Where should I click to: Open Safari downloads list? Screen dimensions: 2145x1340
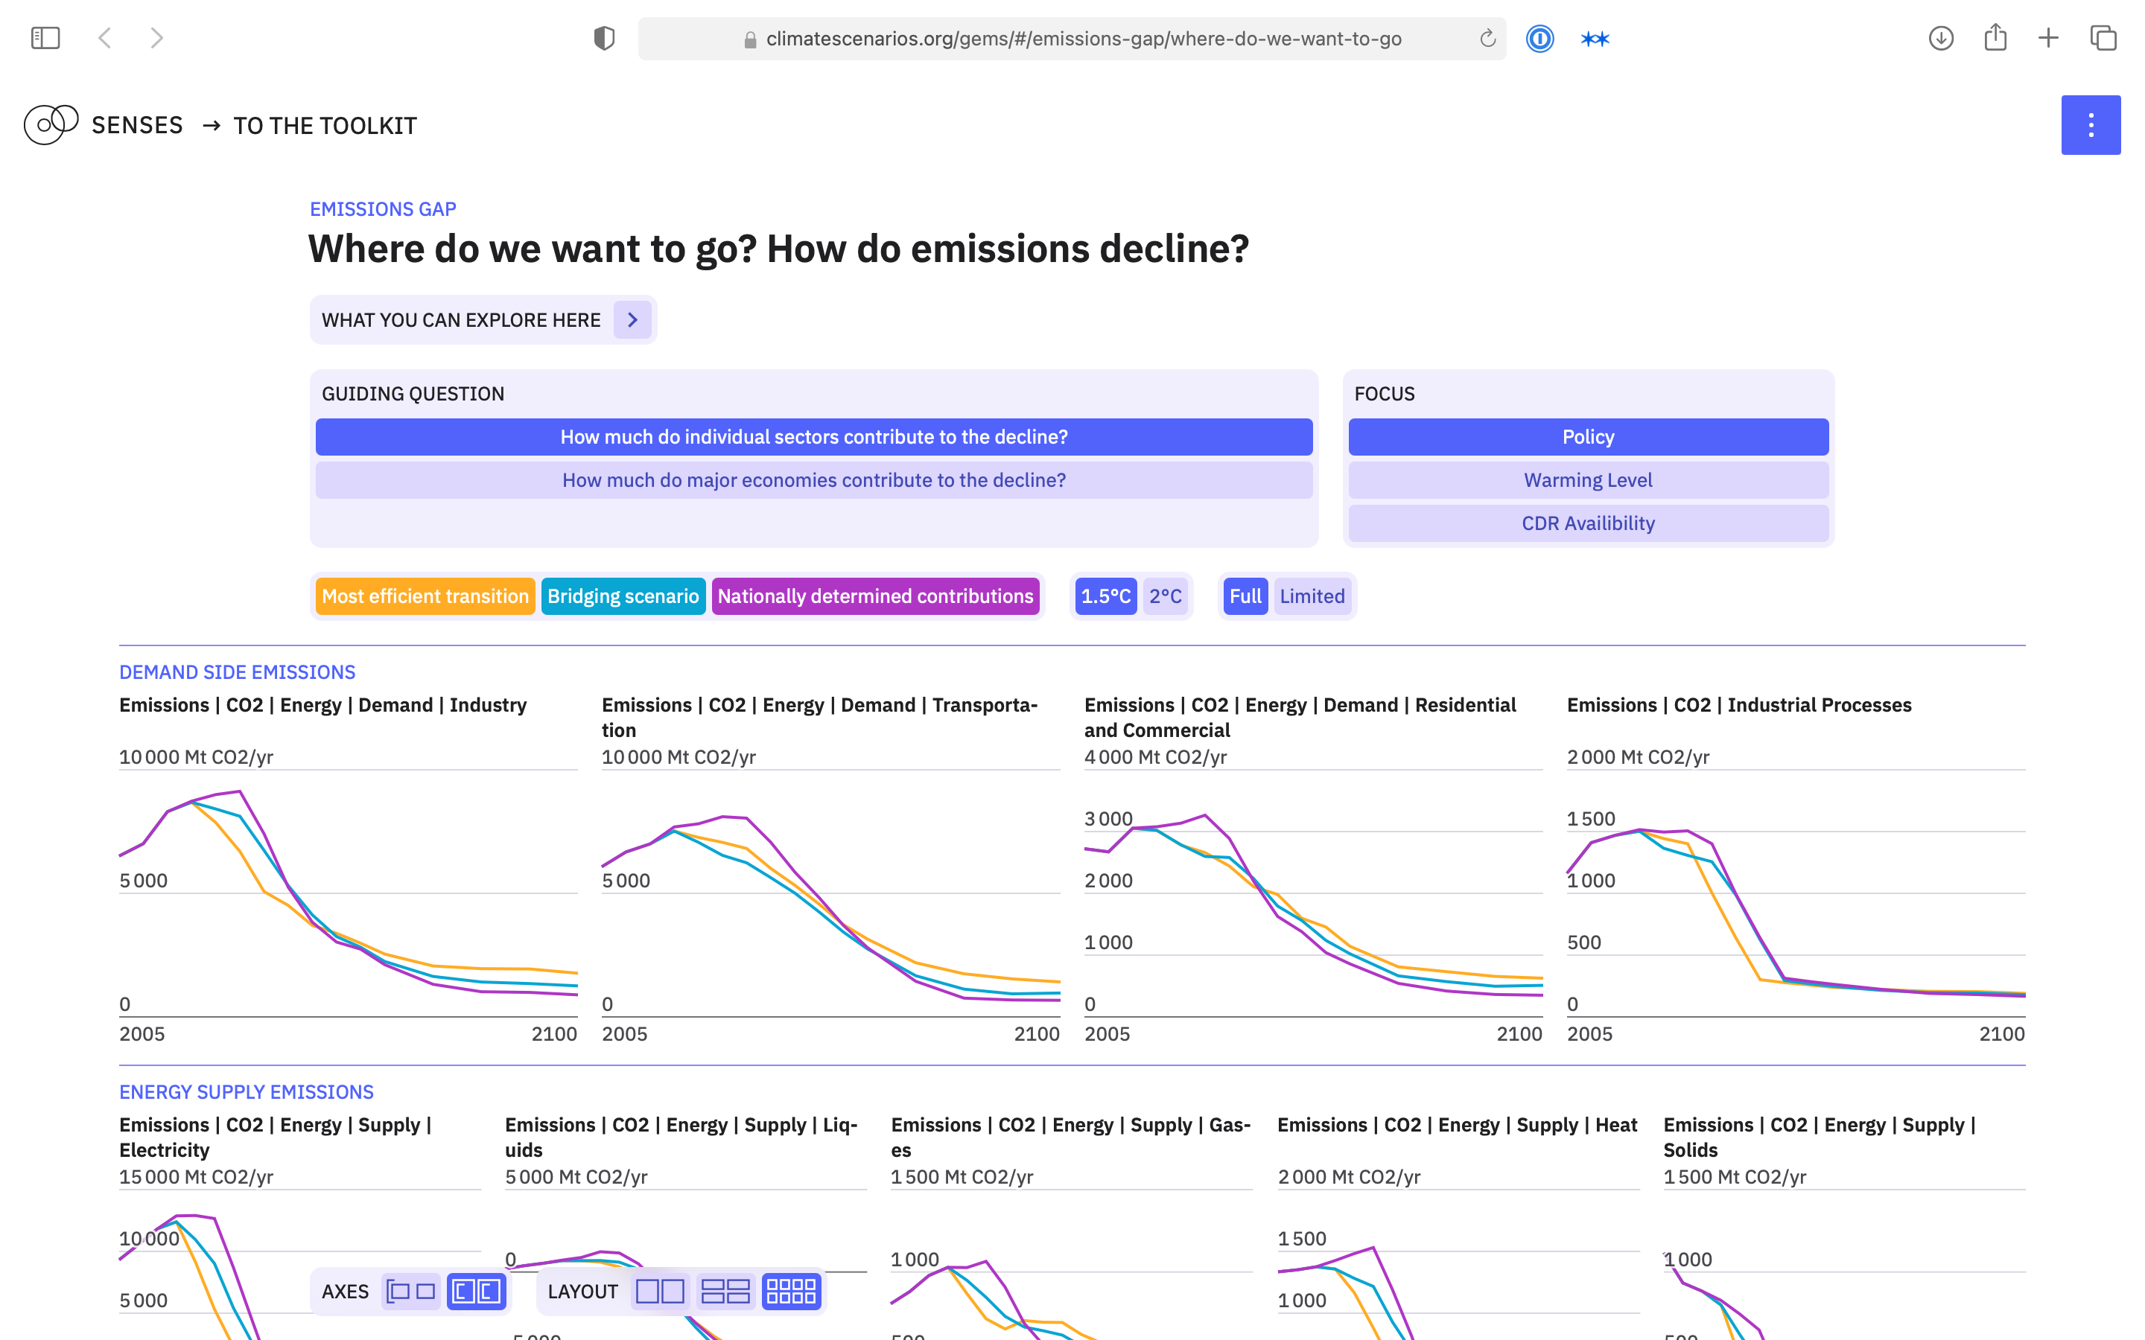[x=1940, y=38]
